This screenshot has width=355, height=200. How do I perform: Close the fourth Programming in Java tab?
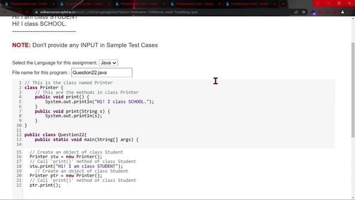(220, 4)
